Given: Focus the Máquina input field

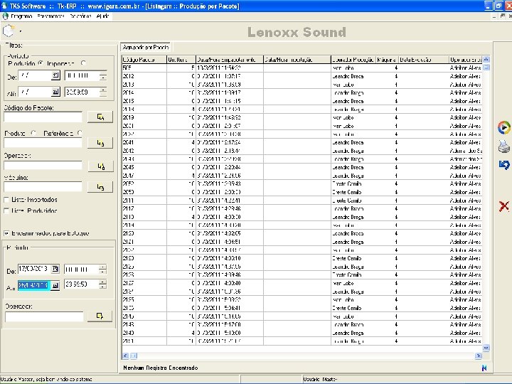Looking at the screenshot, I should coord(43,186).
